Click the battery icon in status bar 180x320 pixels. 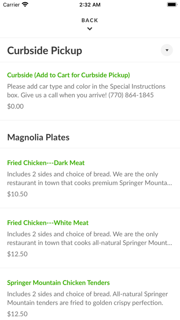172,5
